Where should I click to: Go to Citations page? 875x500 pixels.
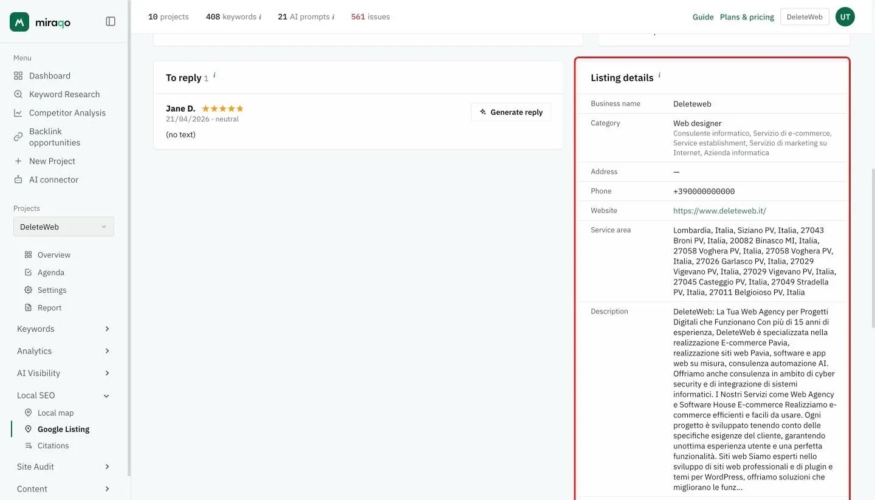(53, 446)
